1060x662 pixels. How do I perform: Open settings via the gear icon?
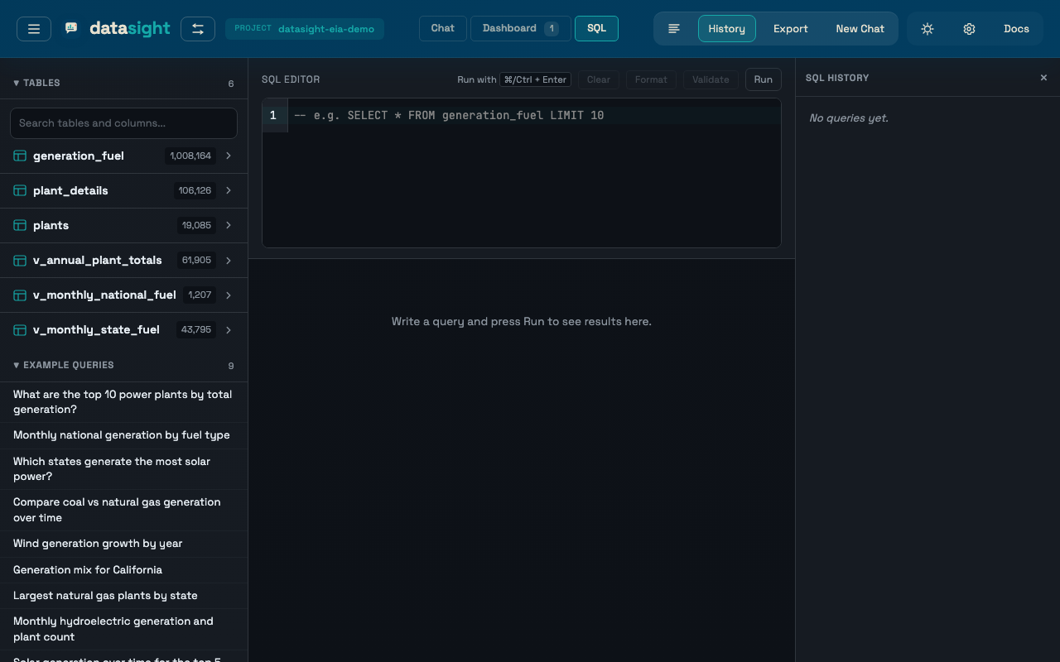(x=969, y=28)
